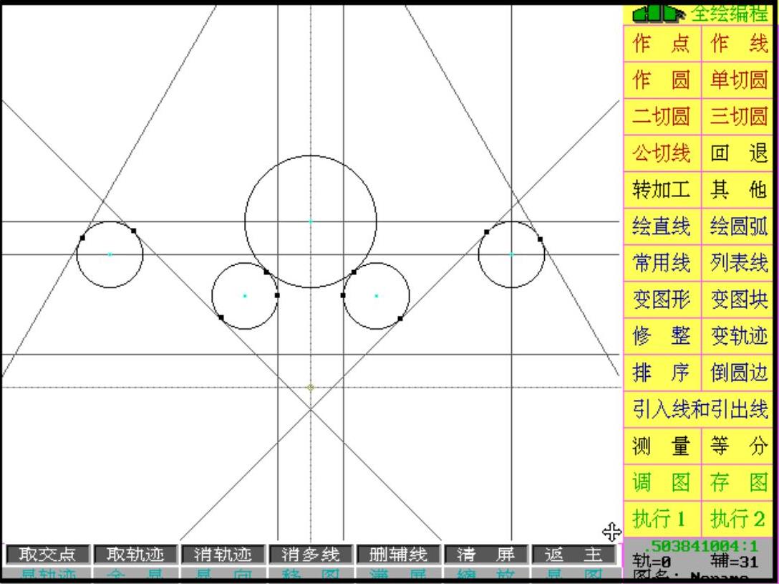779x584 pixels.
Task: Run the 排序 sort command
Action: (x=662, y=373)
